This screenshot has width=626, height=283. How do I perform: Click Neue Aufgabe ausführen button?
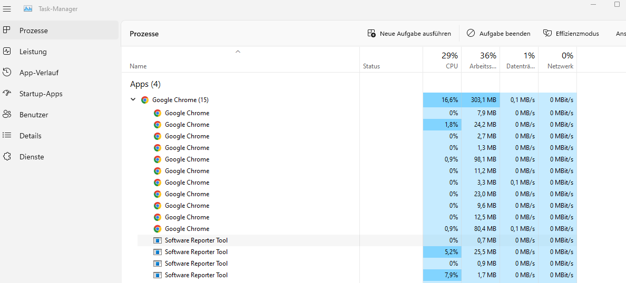tap(409, 34)
